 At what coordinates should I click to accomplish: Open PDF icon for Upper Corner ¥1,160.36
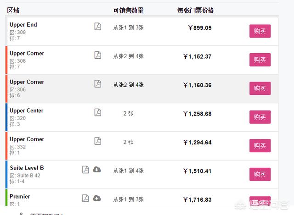pos(98,83)
